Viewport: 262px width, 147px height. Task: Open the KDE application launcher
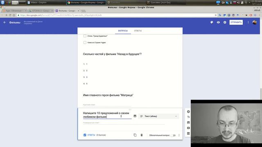[2, 2]
